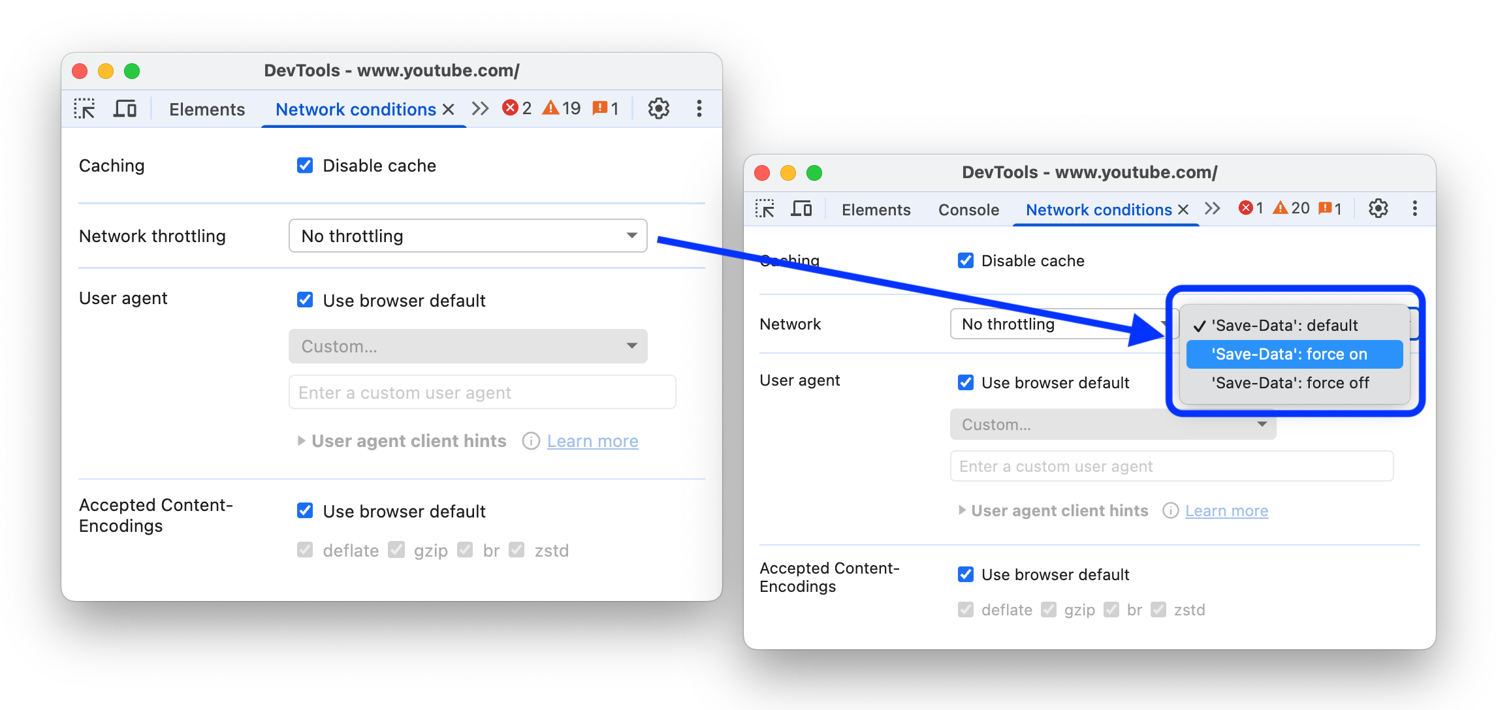The height and width of the screenshot is (710, 1496).
Task: Click the error count badge showing 2
Action: pyautogui.click(x=517, y=108)
